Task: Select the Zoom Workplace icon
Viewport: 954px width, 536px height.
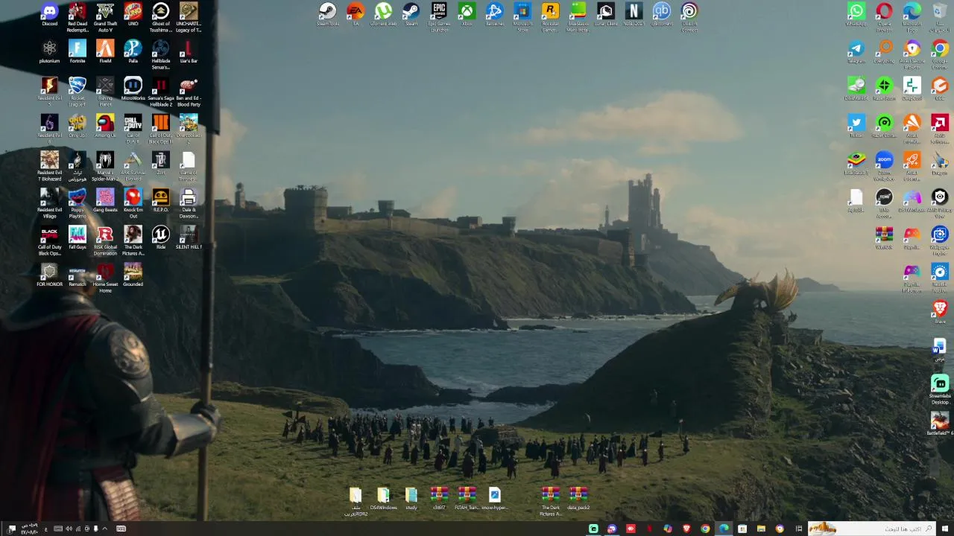Action: (x=884, y=166)
